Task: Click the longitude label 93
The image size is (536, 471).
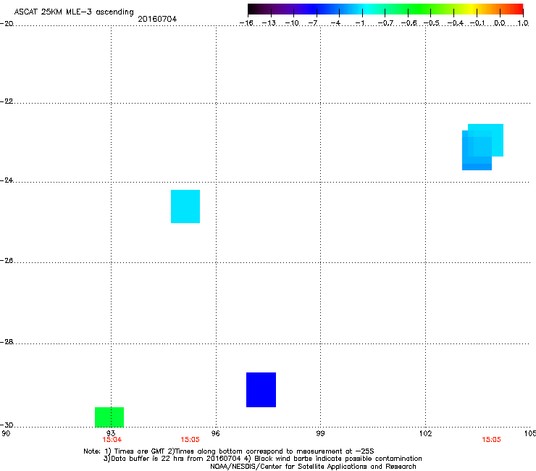Action: [x=111, y=433]
